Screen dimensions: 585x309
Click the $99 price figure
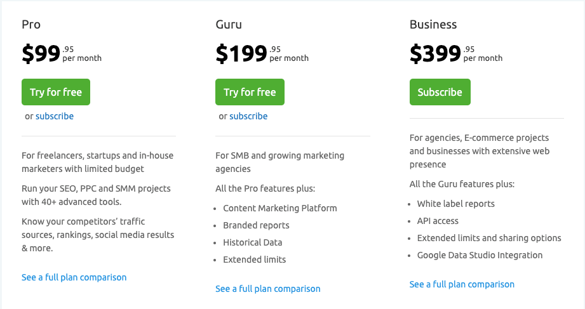pyautogui.click(x=41, y=54)
